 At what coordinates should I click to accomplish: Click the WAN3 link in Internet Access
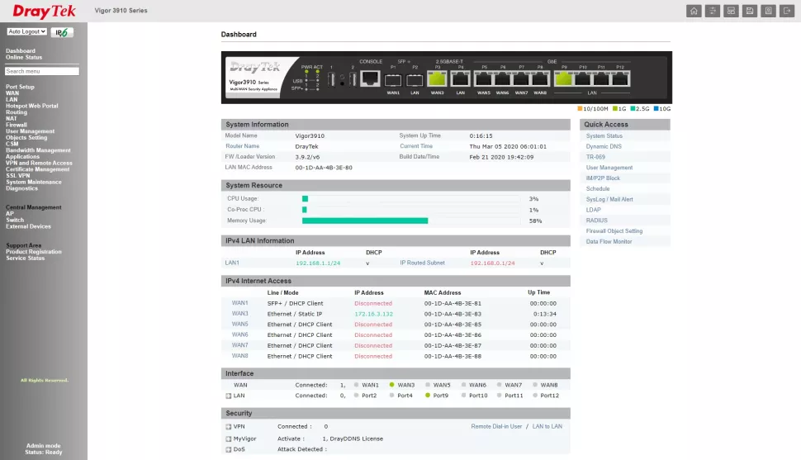pyautogui.click(x=240, y=313)
